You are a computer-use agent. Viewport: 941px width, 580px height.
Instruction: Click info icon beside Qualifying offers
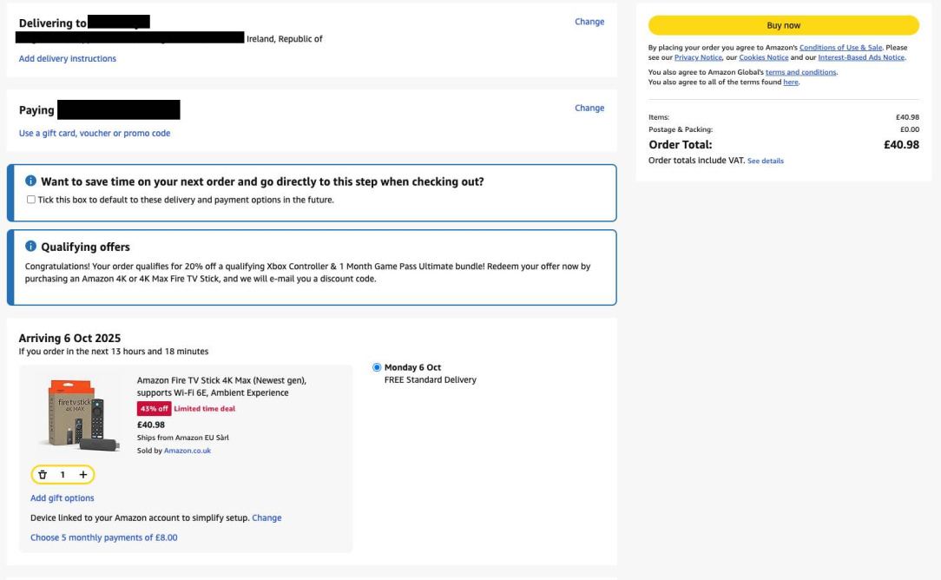[x=30, y=247]
